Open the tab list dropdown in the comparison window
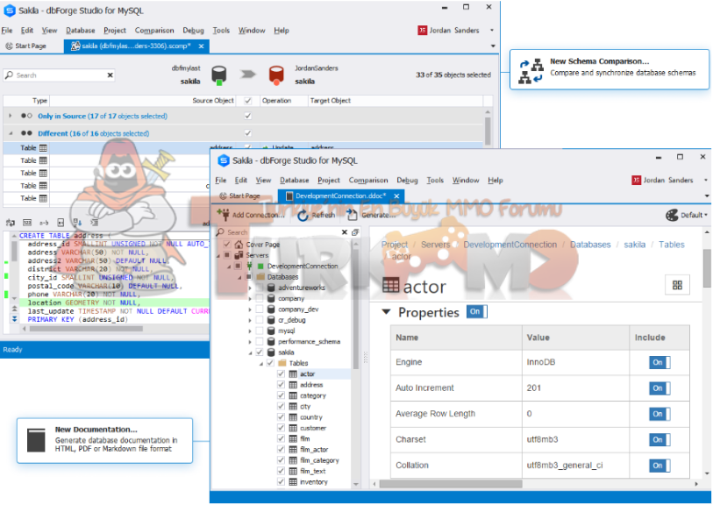 (493, 46)
